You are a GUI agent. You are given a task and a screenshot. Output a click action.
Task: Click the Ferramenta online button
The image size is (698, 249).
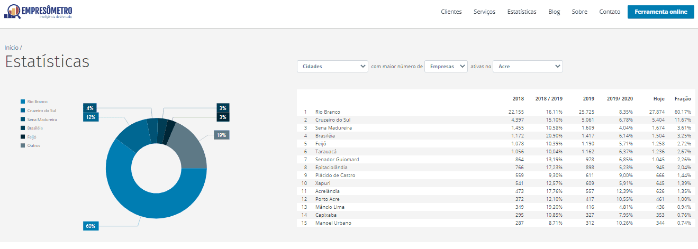point(660,12)
